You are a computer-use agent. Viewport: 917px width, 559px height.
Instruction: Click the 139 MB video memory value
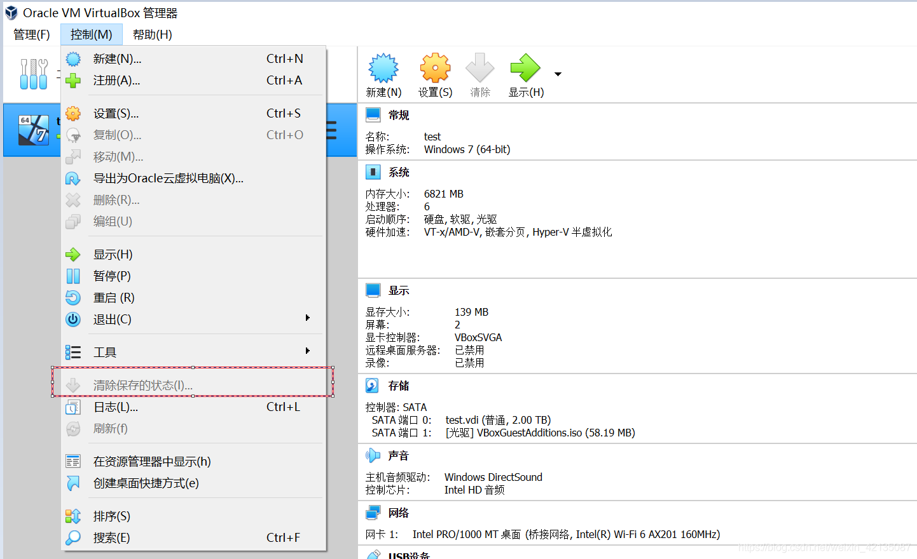[472, 312]
